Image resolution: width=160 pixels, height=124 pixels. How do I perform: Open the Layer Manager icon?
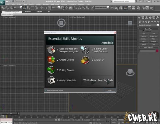[x=121, y=8]
